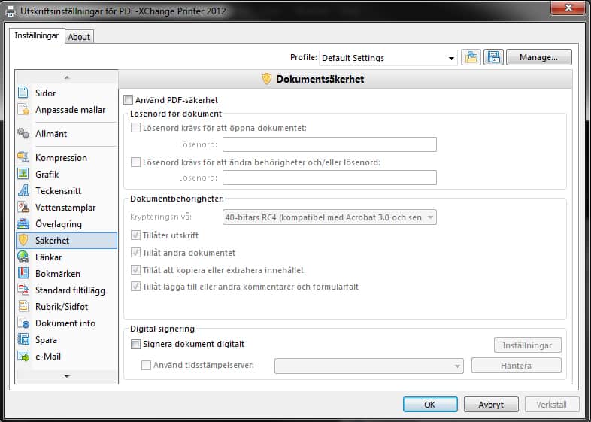591x422 pixels.
Task: Click the sidebar scroll-up arrow
Action: (67, 77)
